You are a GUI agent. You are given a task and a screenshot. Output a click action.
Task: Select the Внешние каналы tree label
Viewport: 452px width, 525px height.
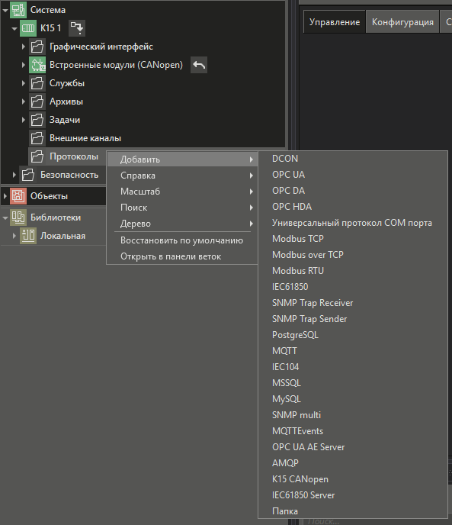pos(85,138)
